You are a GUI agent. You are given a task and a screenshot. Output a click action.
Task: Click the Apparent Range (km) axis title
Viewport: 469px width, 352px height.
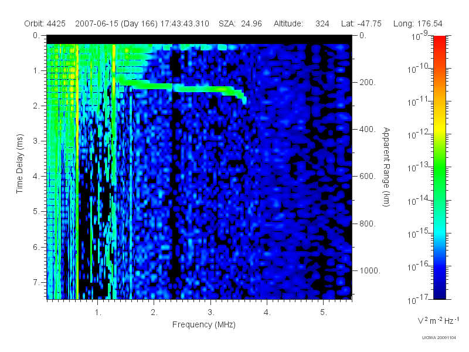[x=386, y=167]
